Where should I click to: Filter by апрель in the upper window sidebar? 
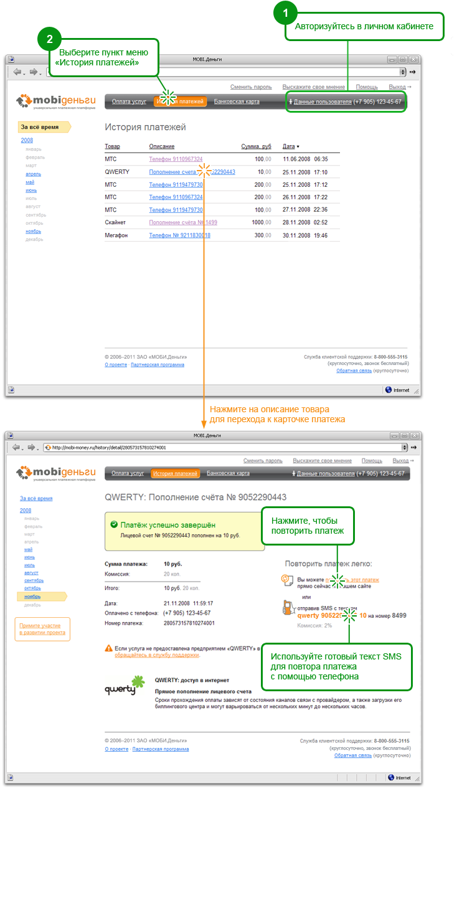coord(33,174)
